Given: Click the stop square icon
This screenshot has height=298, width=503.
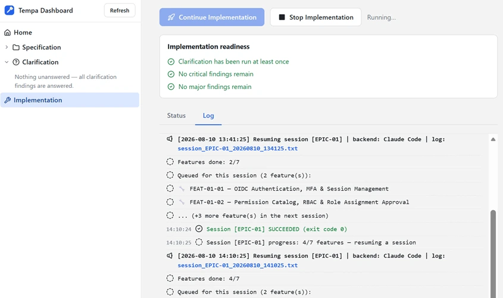Looking at the screenshot, I should click(x=282, y=17).
